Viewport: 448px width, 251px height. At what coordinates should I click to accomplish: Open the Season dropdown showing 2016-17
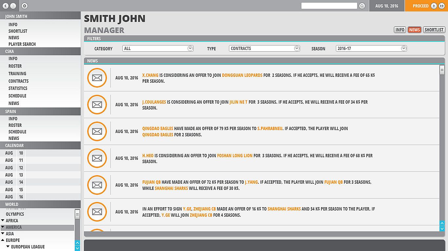tap(371, 48)
